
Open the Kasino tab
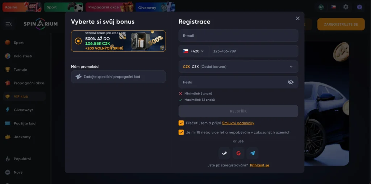(21, 7)
